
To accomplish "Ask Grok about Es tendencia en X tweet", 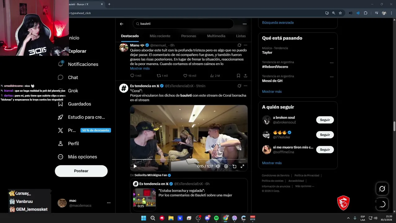I will [x=239, y=86].
